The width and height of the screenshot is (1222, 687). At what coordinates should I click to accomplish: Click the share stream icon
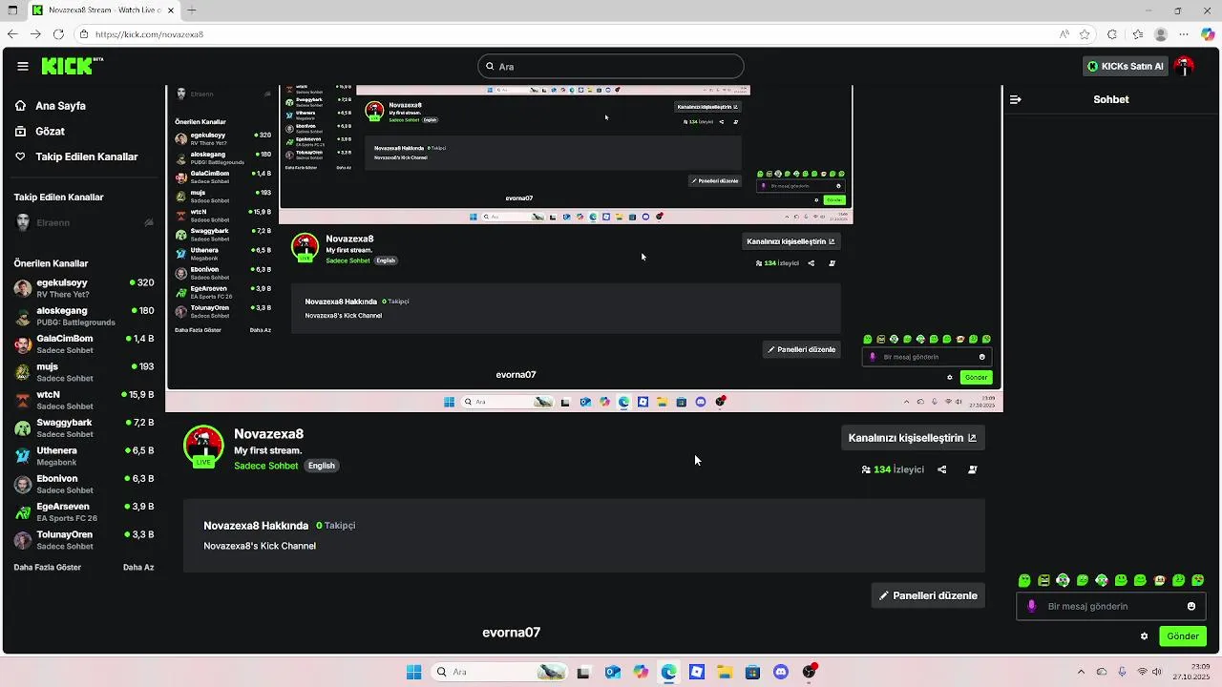942,469
